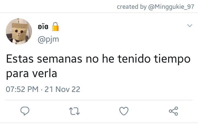Click the padlock icon beside the name
The image size is (198, 126).
click(56, 27)
